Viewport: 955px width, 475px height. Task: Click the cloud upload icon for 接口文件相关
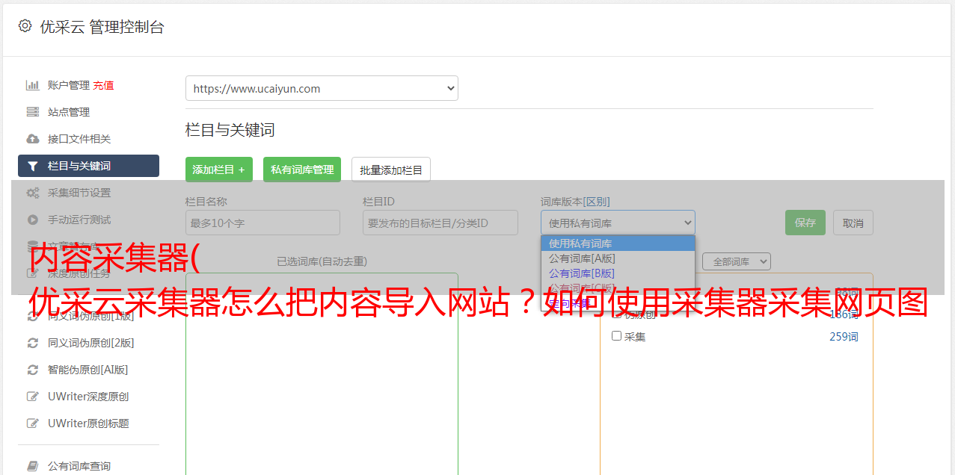click(x=33, y=139)
